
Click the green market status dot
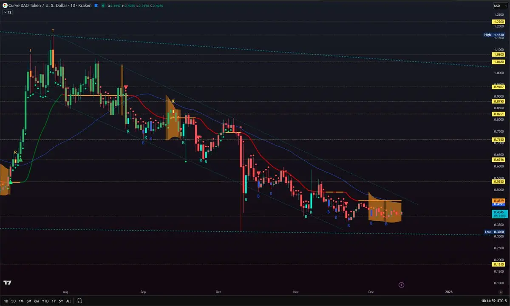(103, 6)
